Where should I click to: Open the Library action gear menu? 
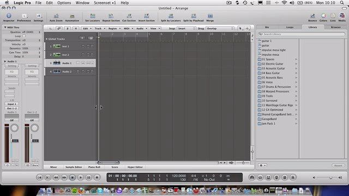point(262,166)
